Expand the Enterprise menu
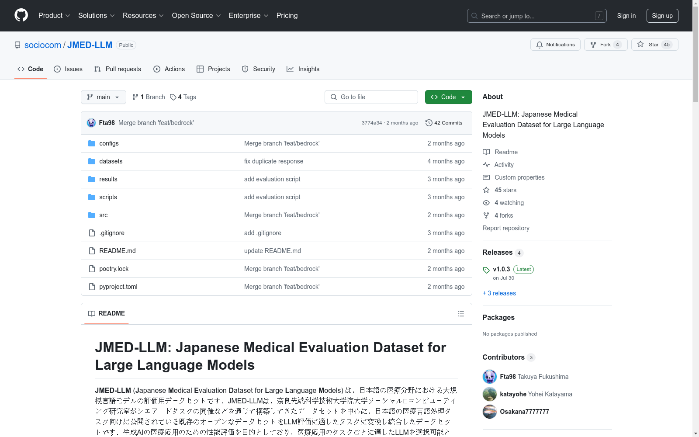Screen dimensions: 699x437 249,15
